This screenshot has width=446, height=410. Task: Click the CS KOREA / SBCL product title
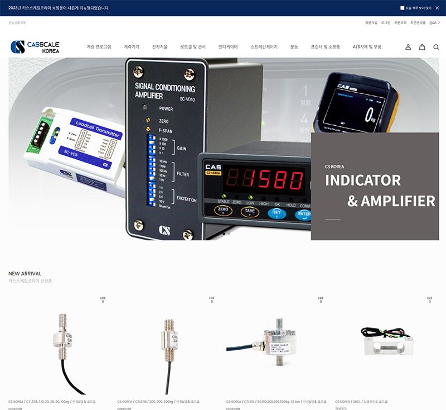click(x=361, y=402)
